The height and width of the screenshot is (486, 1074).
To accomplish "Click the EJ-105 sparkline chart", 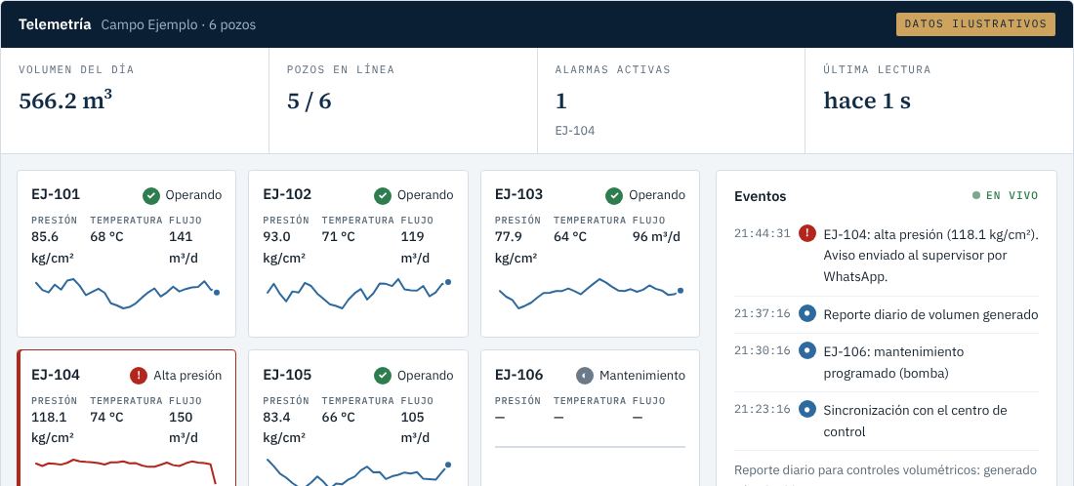I will (x=358, y=472).
